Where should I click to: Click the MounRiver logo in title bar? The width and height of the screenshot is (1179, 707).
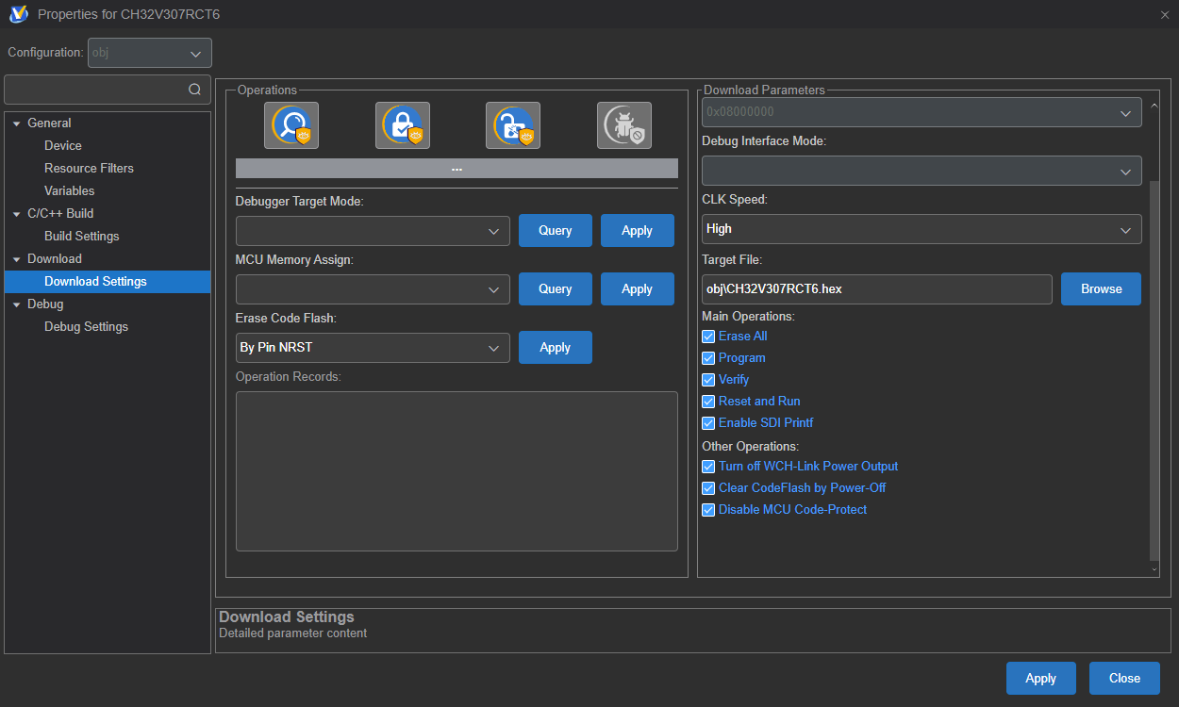coord(18,14)
